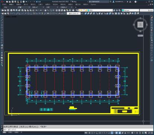This screenshot has width=154, height=135.
Task: Open the ByLayer linetype dropdown
Action: coord(147,10)
